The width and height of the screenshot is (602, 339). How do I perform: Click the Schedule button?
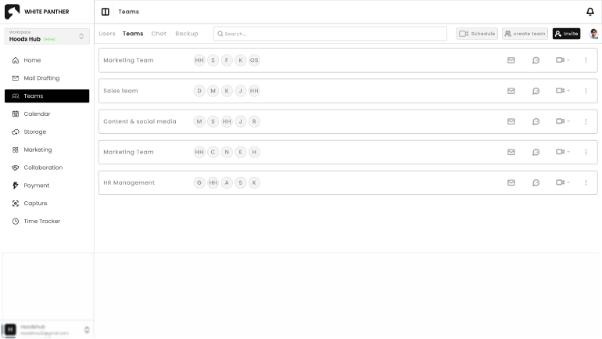click(x=476, y=34)
